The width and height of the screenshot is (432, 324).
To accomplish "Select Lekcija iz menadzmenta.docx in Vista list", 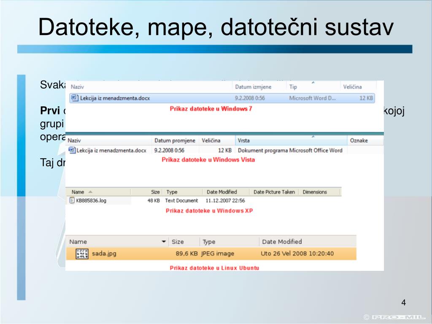I will 111,151.
